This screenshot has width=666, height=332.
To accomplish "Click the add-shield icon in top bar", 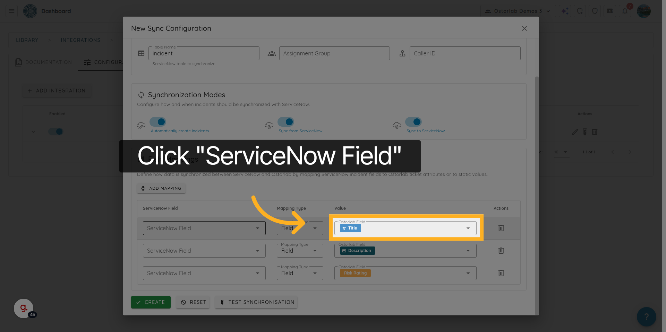I will (580, 11).
